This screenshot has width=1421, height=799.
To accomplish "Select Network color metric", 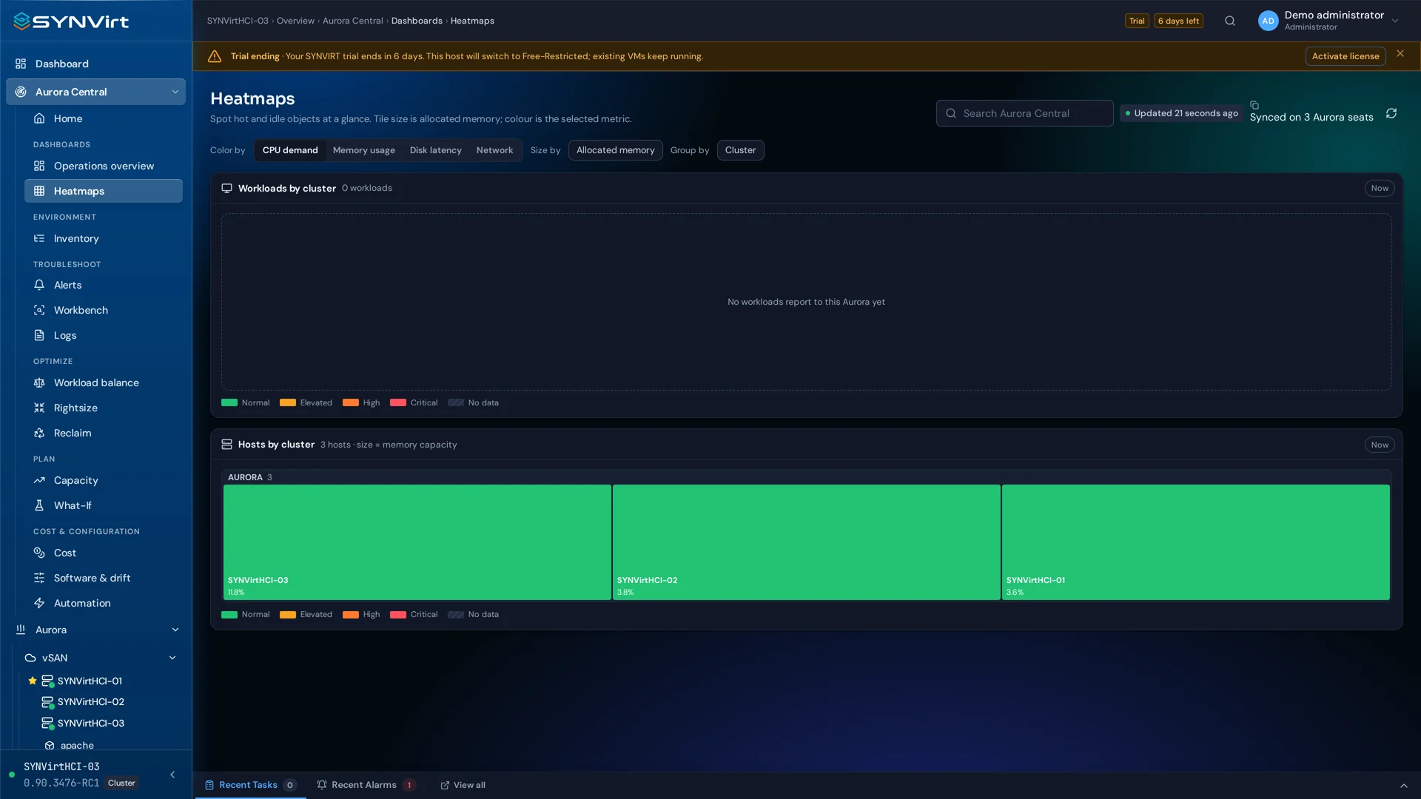I will click(x=494, y=150).
